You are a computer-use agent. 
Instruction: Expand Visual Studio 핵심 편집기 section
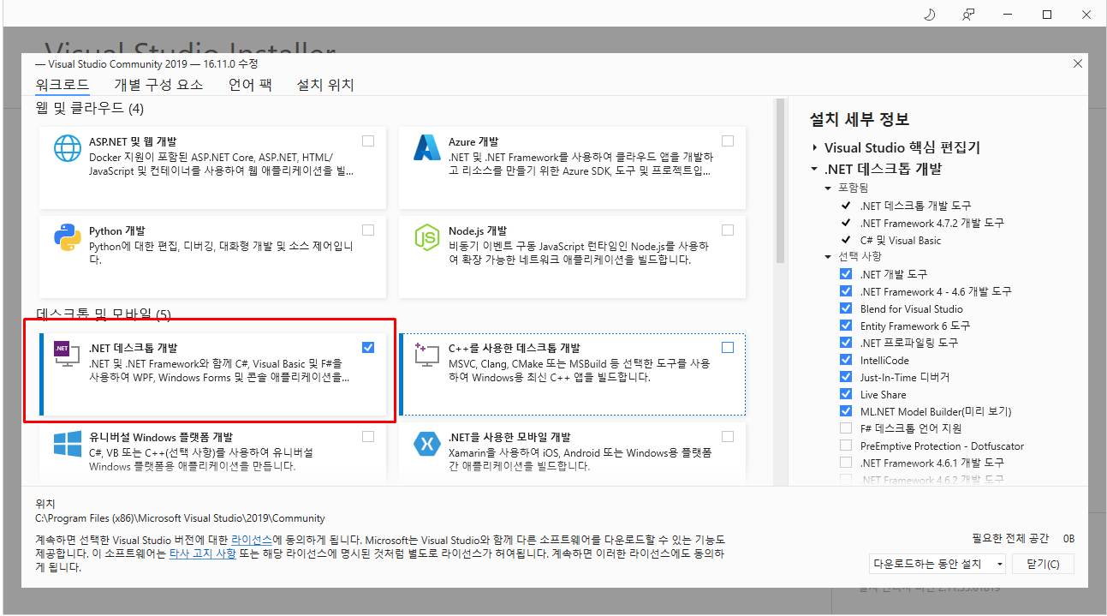click(x=814, y=147)
